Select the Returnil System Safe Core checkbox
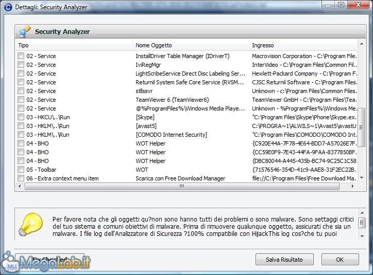Image resolution: width=373 pixels, height=275 pixels. (x=21, y=82)
